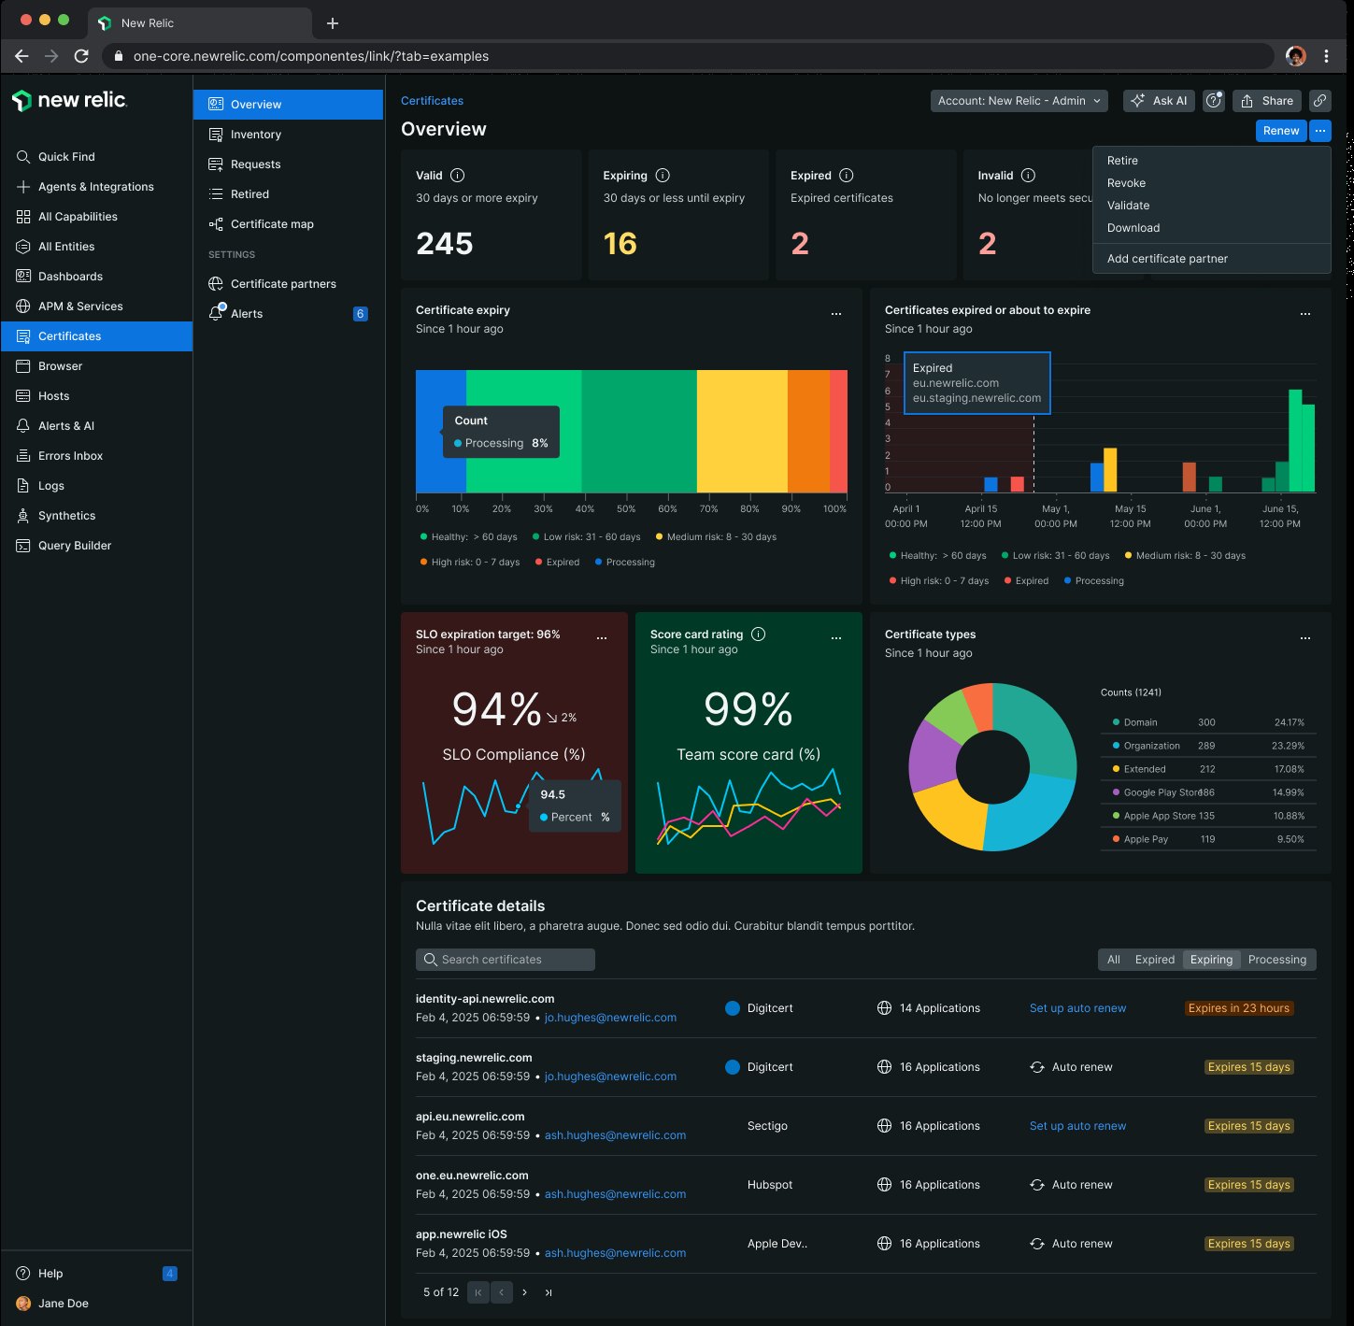Open the Ask AI assistant

[1159, 101]
